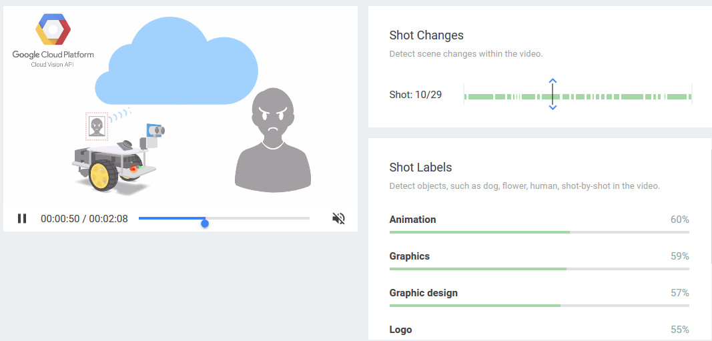Select the Logo shot label
Viewport: 712px width, 341px height.
point(400,330)
